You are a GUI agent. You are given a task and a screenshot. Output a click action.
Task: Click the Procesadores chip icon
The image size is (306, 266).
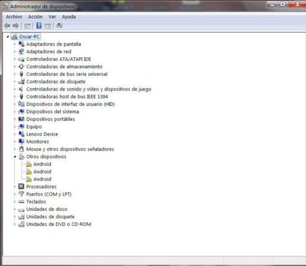coord(21,187)
